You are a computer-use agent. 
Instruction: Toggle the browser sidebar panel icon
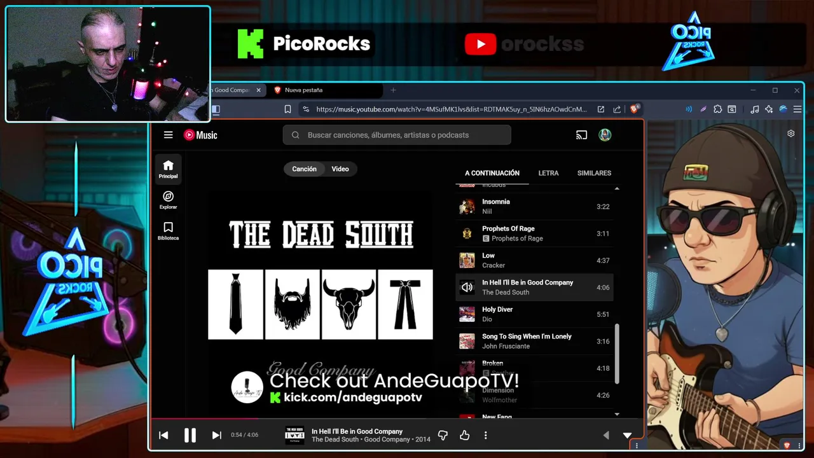[216, 109]
